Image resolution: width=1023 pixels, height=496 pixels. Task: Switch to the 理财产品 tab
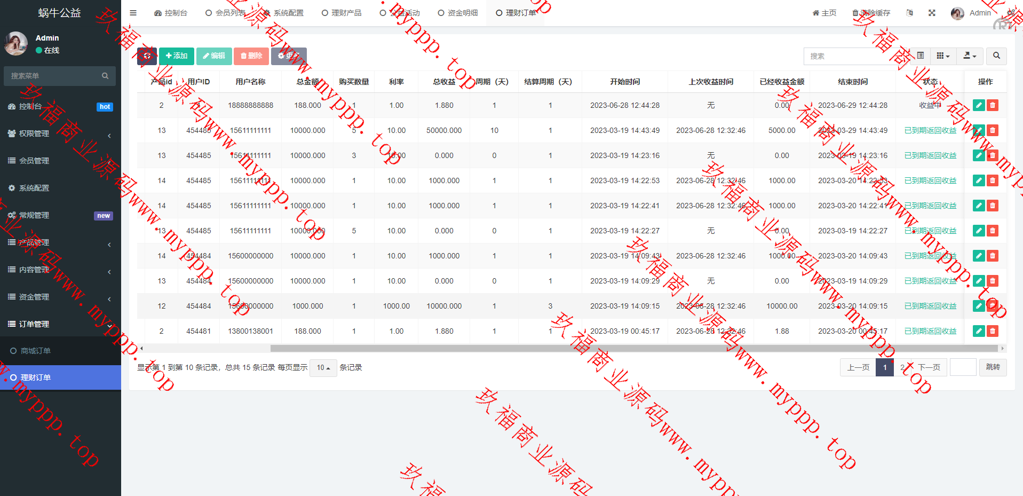342,13
